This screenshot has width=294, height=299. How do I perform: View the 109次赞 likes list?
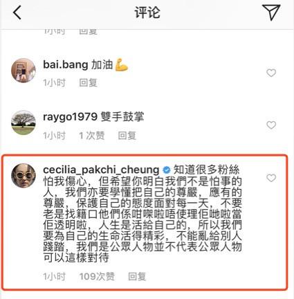click(97, 276)
